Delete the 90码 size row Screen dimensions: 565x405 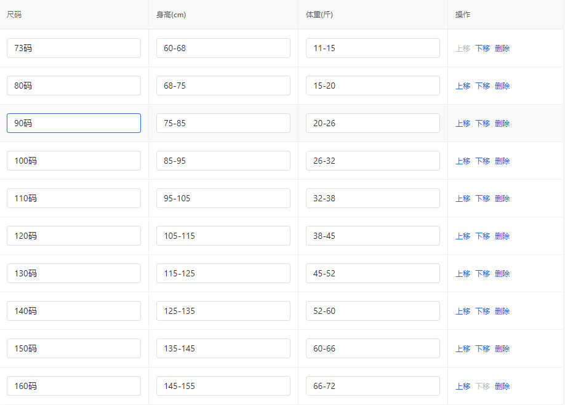coord(502,124)
